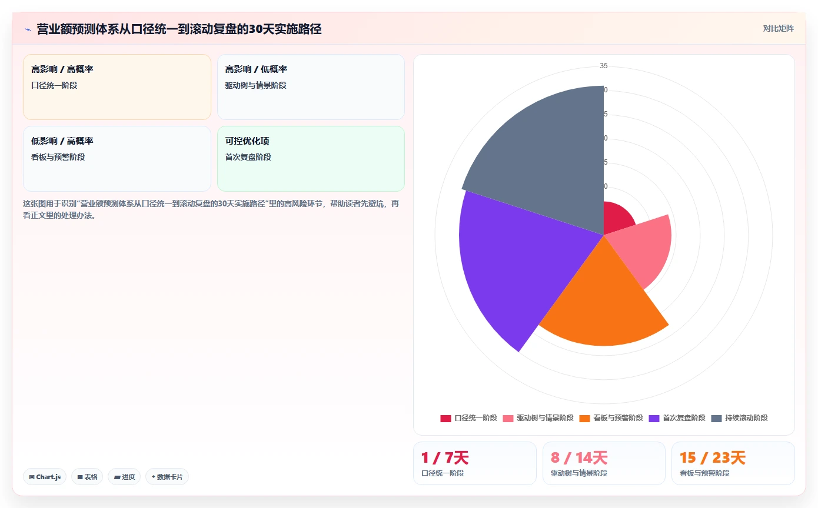Click the axis label 35 on chart
Image resolution: width=818 pixels, height=508 pixels.
604,66
